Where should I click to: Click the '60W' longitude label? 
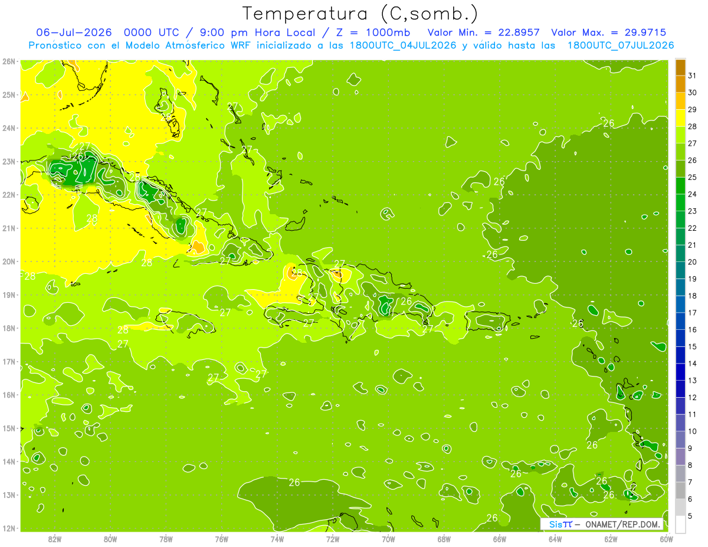click(x=666, y=539)
